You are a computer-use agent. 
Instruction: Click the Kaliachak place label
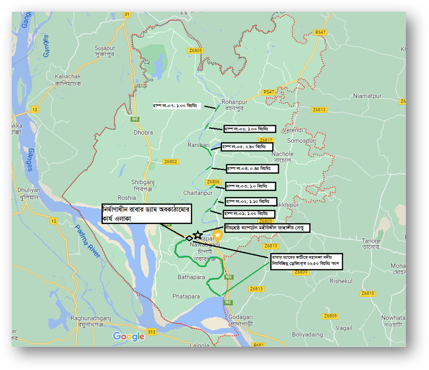68,80
